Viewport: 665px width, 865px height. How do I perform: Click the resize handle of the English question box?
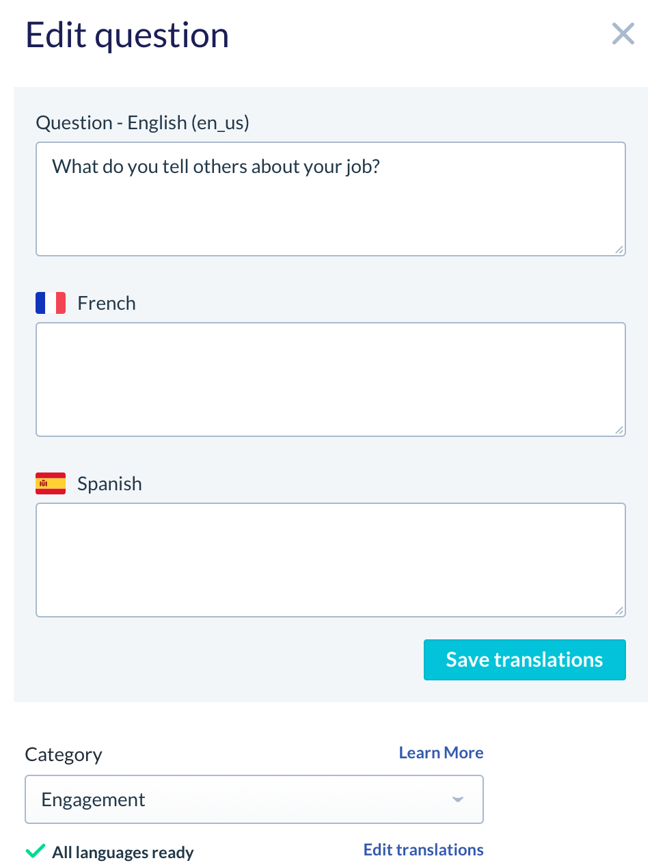(x=619, y=250)
